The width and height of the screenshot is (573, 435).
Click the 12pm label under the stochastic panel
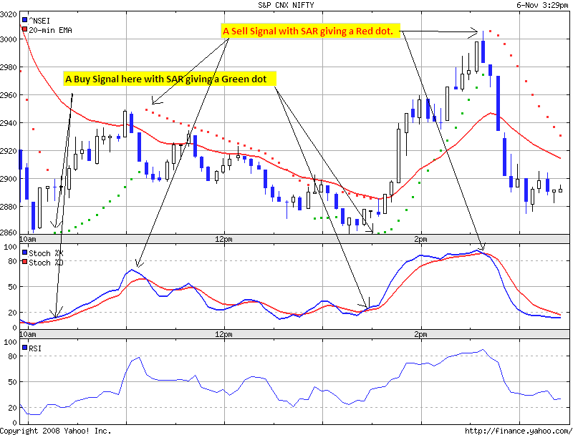(x=223, y=334)
